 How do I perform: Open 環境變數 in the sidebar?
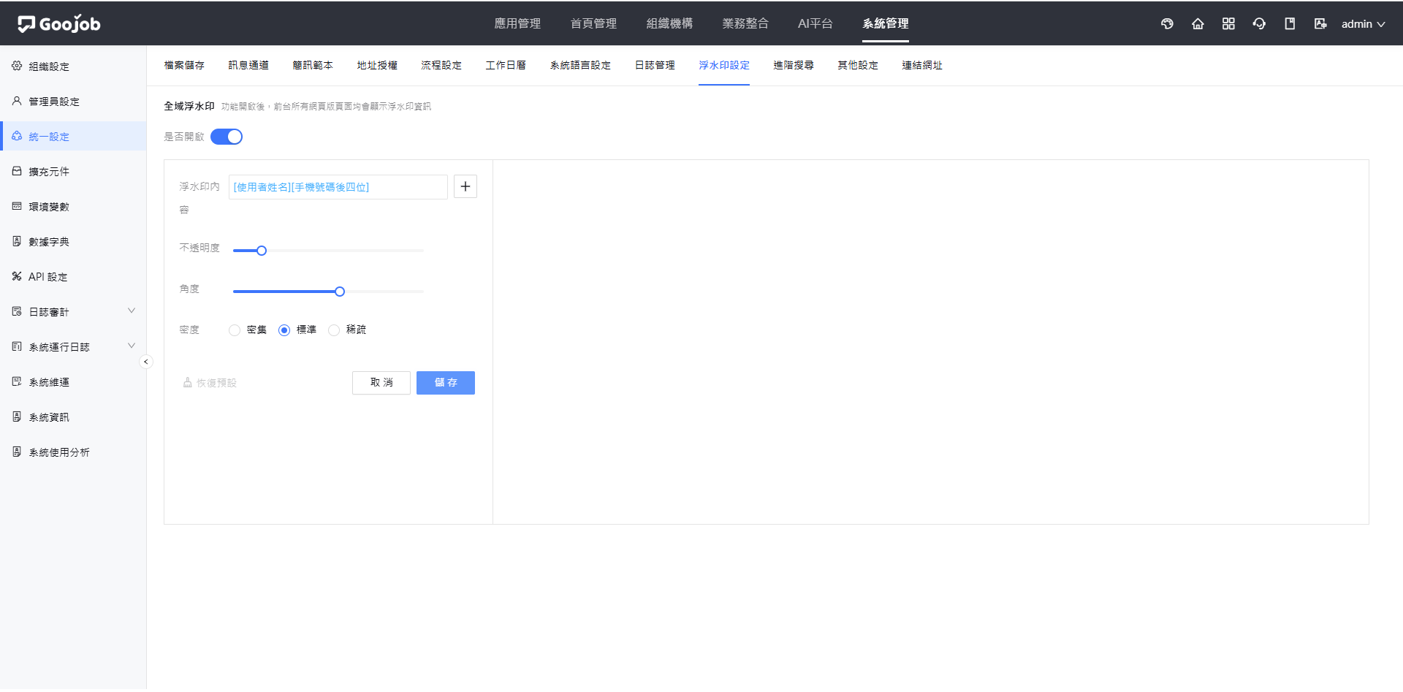coord(73,206)
